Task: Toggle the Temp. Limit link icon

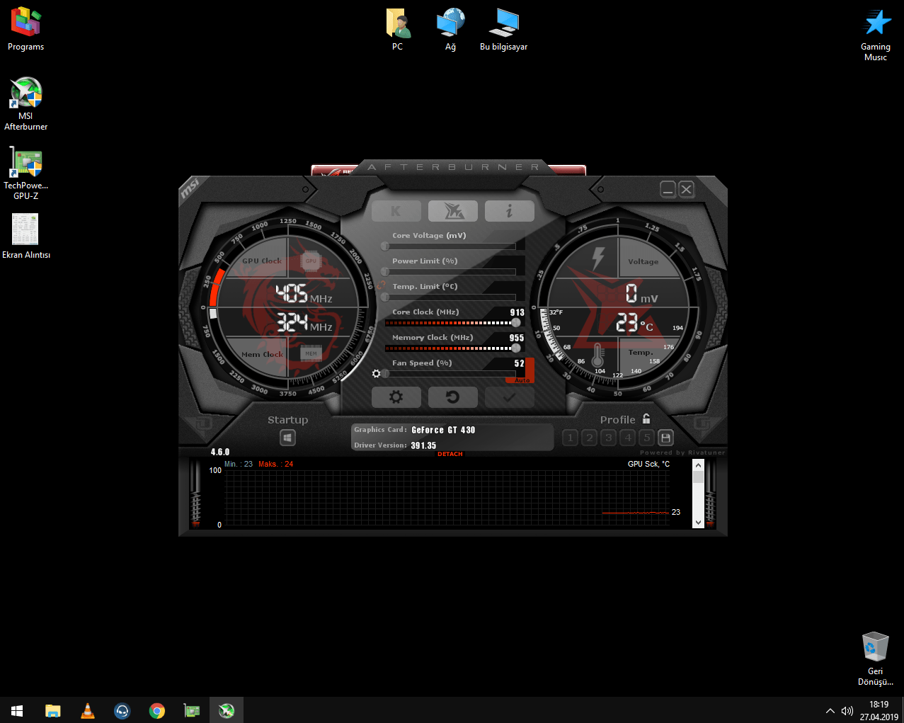Action: (x=381, y=285)
